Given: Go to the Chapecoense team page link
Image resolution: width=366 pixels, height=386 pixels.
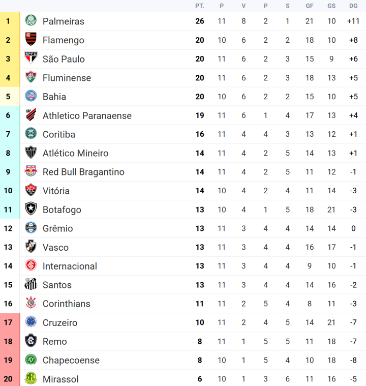Looking at the screenshot, I should pyautogui.click(x=71, y=360).
